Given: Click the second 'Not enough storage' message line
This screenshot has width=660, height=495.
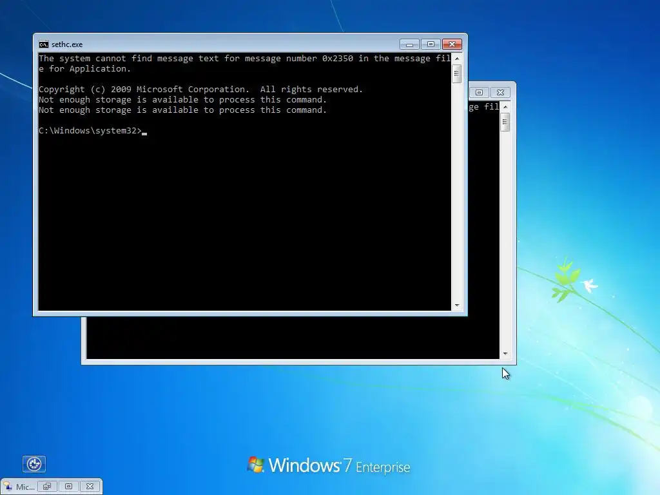Looking at the screenshot, I should coord(182,110).
